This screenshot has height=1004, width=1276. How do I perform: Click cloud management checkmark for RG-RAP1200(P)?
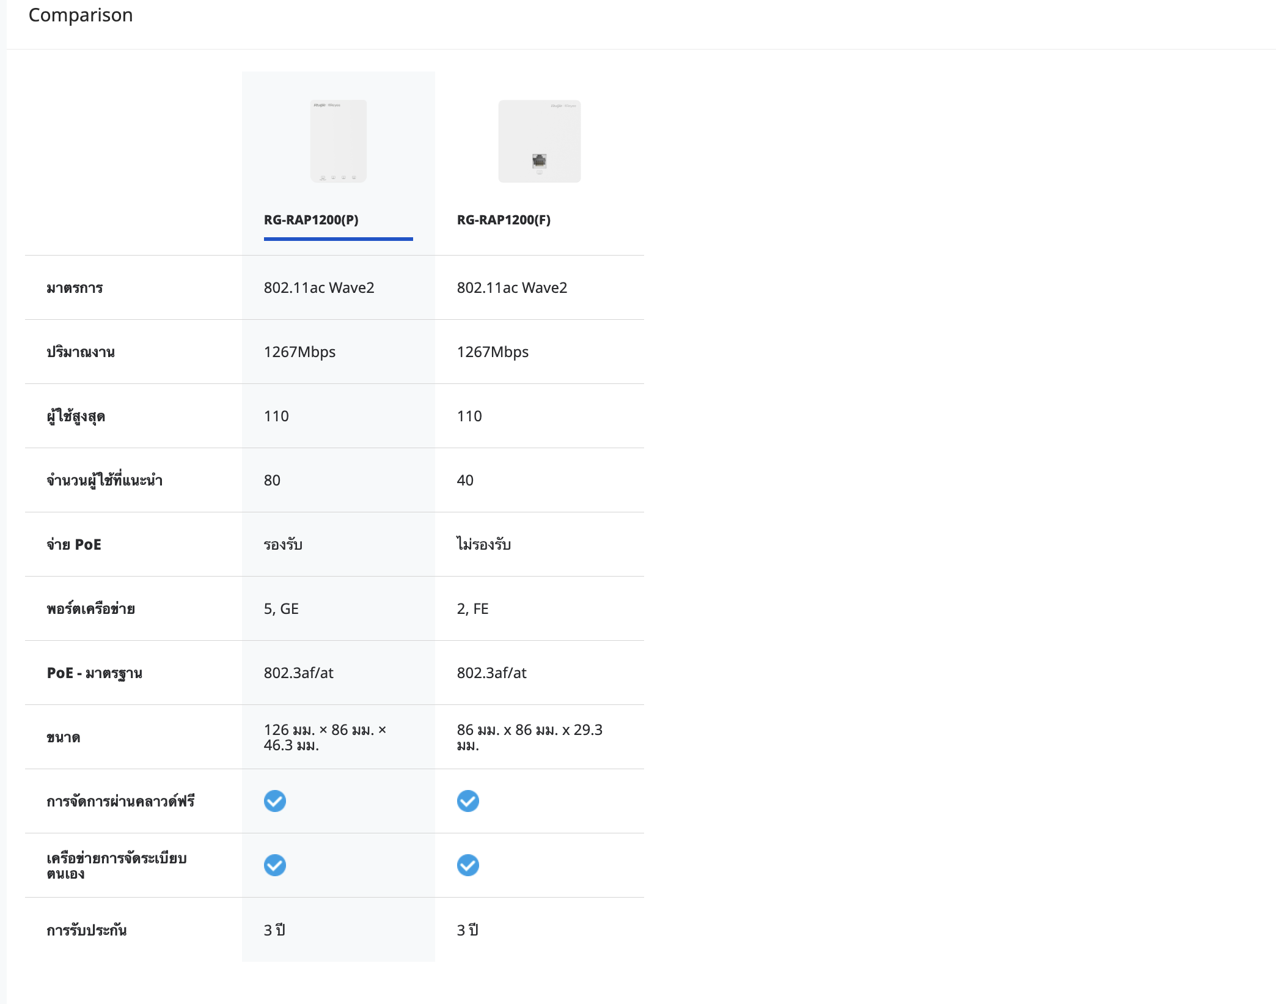coord(275,801)
